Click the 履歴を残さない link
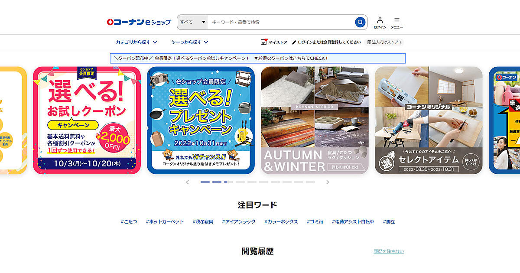 click(x=389, y=251)
